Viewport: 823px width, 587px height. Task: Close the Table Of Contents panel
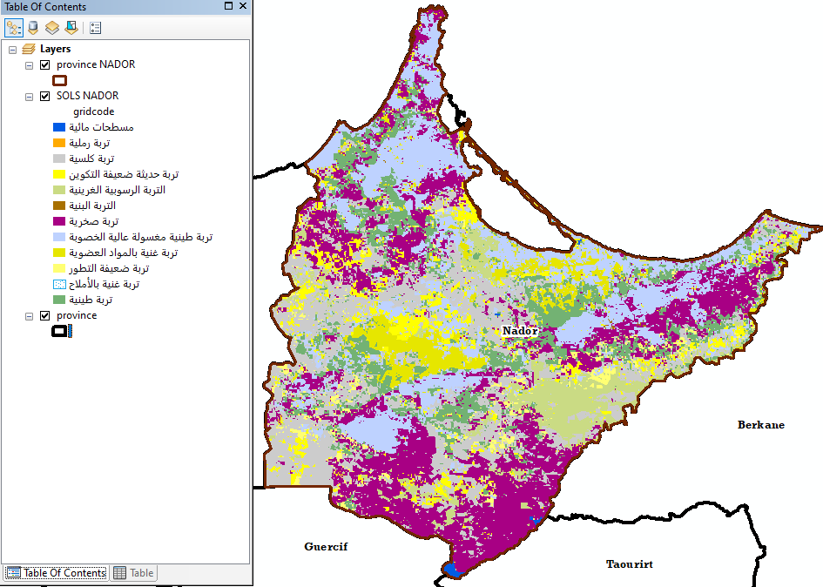point(243,6)
